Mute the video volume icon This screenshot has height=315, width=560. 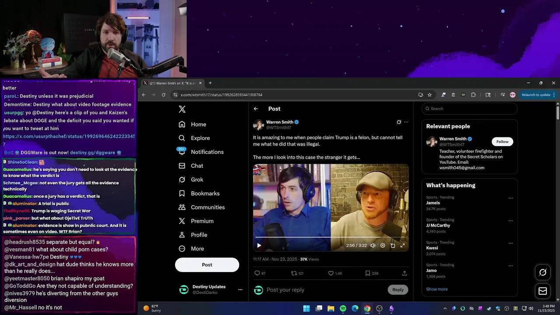(373, 245)
